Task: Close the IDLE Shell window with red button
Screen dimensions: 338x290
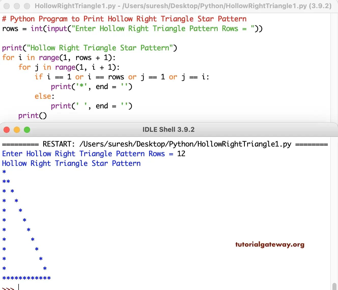Action: (x=7, y=130)
